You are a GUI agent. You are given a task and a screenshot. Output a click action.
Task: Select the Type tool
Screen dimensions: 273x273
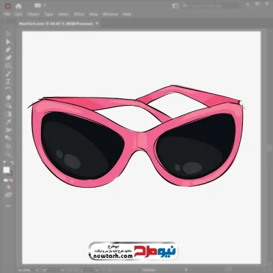8,82
